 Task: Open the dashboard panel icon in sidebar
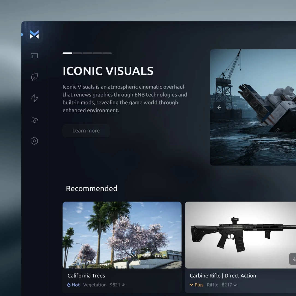34,56
